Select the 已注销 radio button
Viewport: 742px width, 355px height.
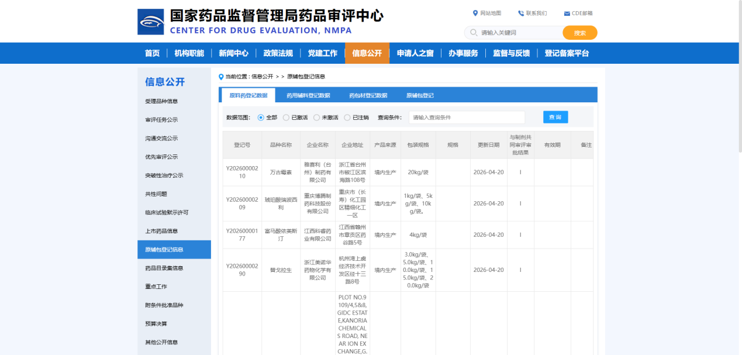(x=347, y=118)
